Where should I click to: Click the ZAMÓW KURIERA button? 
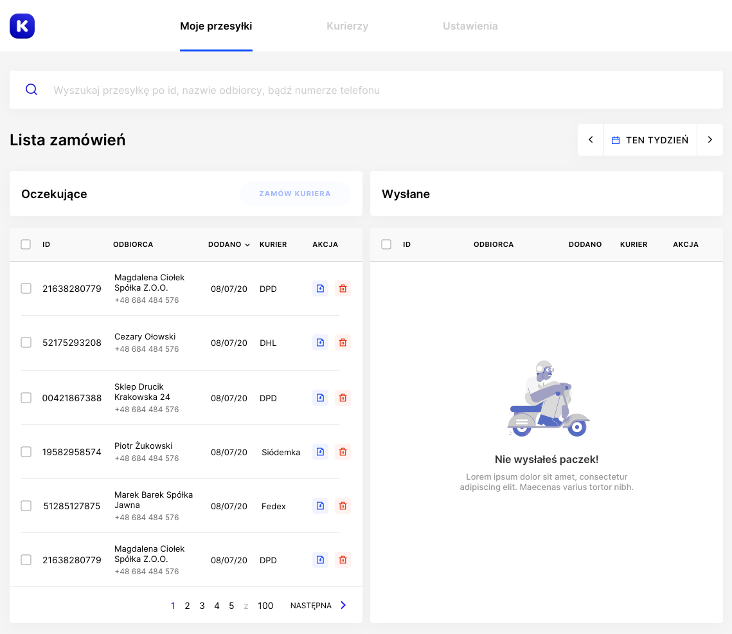pyautogui.click(x=295, y=193)
